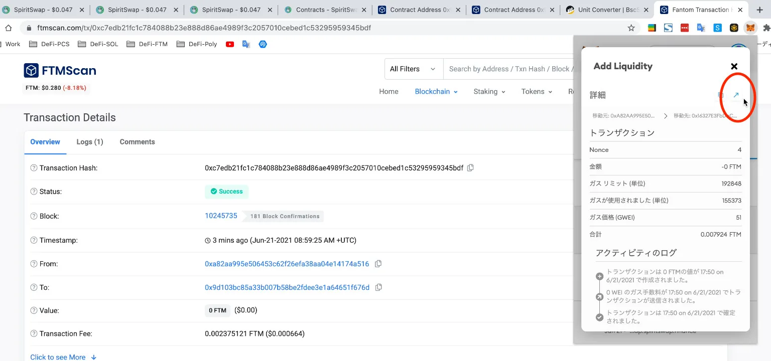The image size is (771, 361).
Task: Open the DeFi-SOL bookmarks folder
Action: point(98,44)
